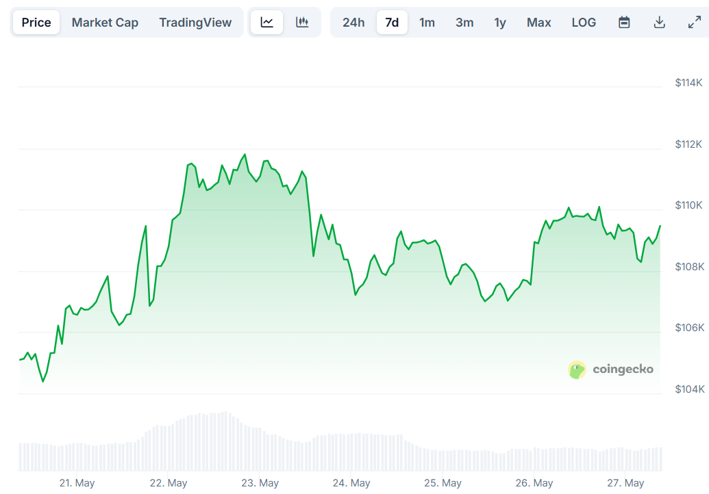Click the $108K axis label

click(690, 266)
